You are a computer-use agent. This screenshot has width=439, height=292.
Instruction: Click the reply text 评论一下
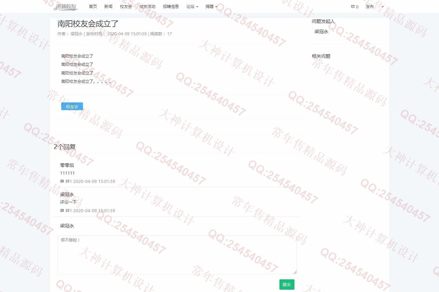coord(68,202)
